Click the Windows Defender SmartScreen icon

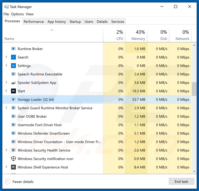[x=13, y=133]
